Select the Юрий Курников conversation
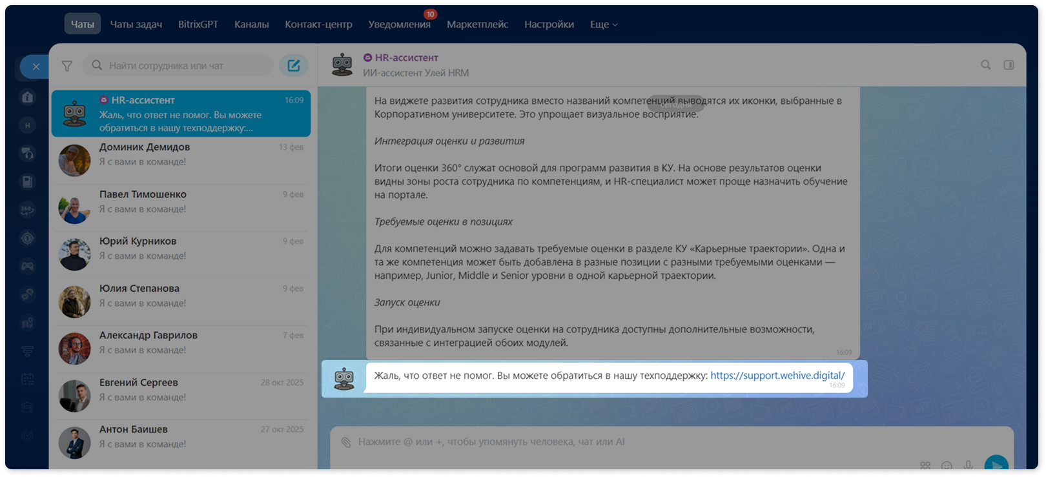The height and width of the screenshot is (477, 1046). click(x=181, y=255)
